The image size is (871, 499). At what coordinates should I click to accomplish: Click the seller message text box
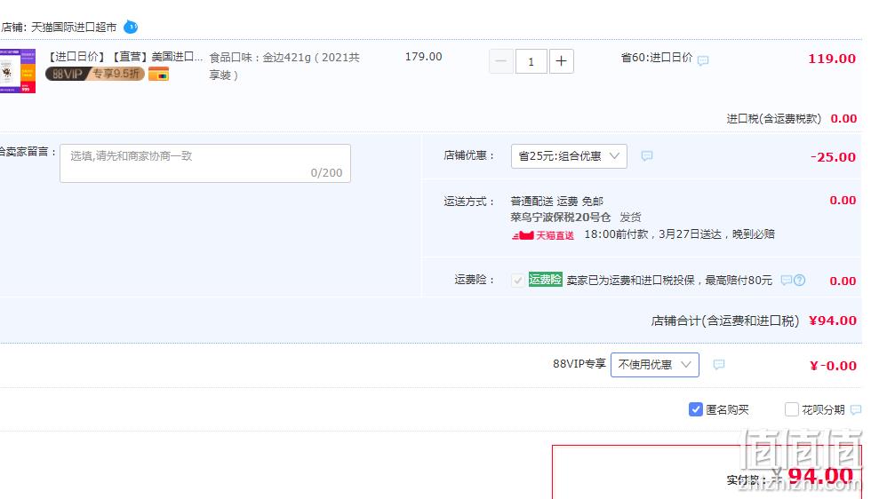tap(205, 163)
